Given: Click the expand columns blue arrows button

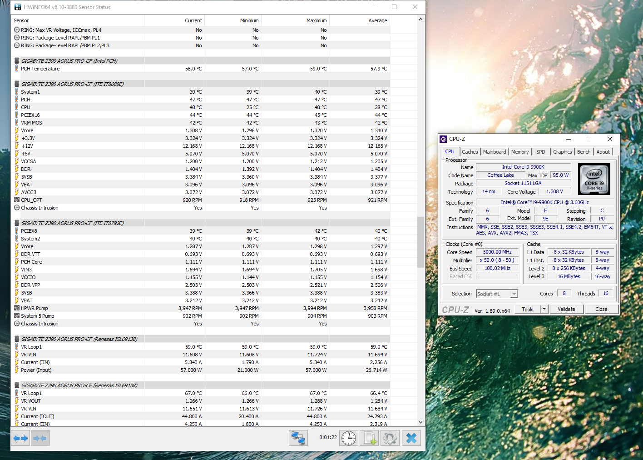Looking at the screenshot, I should pos(20,438).
